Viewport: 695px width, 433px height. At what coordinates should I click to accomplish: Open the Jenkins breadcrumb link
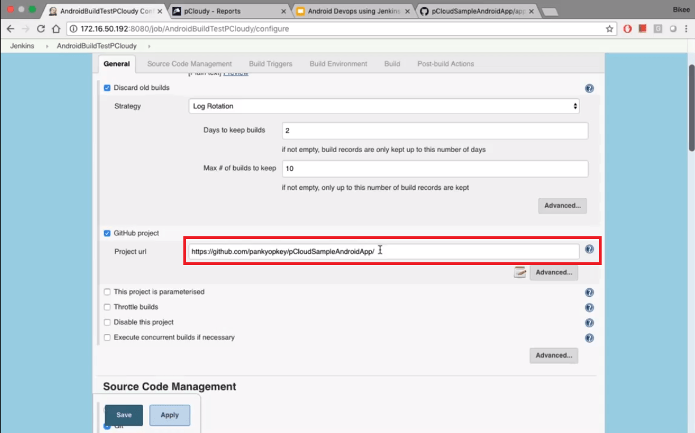(x=22, y=46)
